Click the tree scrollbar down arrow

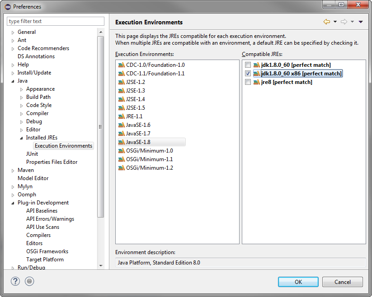point(101,266)
